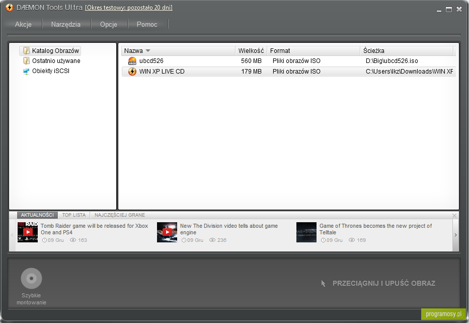Switch to the TOP LISTA tab
The width and height of the screenshot is (469, 323).
[74, 215]
